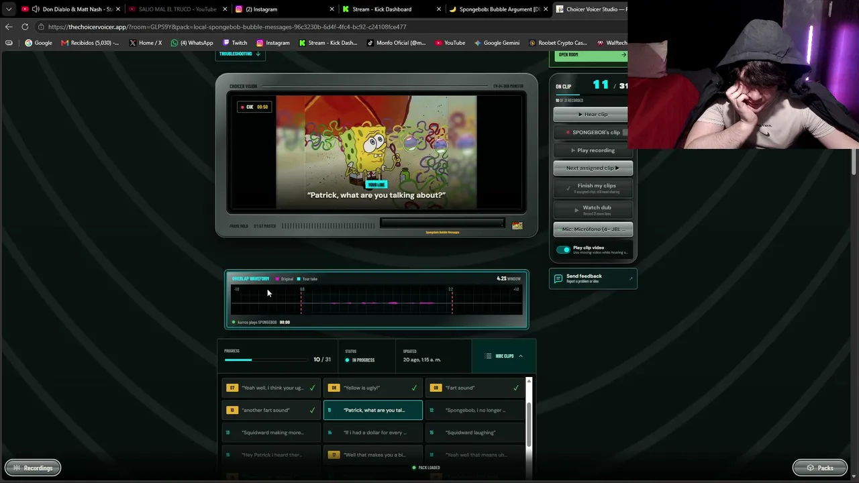
Task: Go to Next assigned clip
Action: pyautogui.click(x=593, y=168)
